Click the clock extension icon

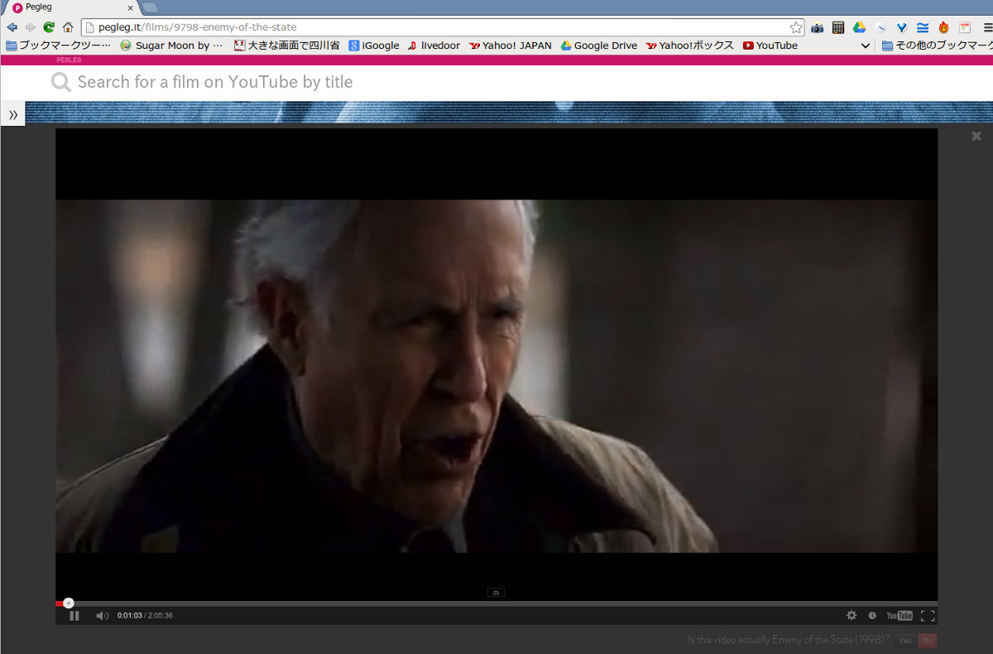881,27
